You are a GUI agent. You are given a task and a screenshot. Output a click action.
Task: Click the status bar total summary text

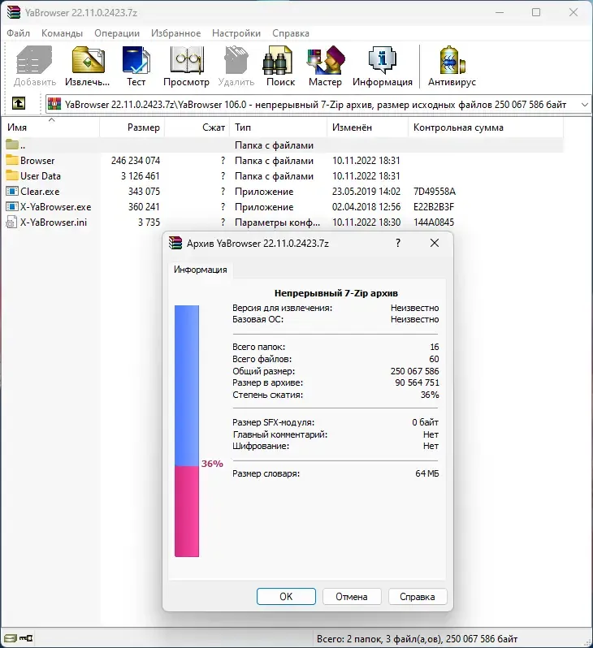point(418,638)
